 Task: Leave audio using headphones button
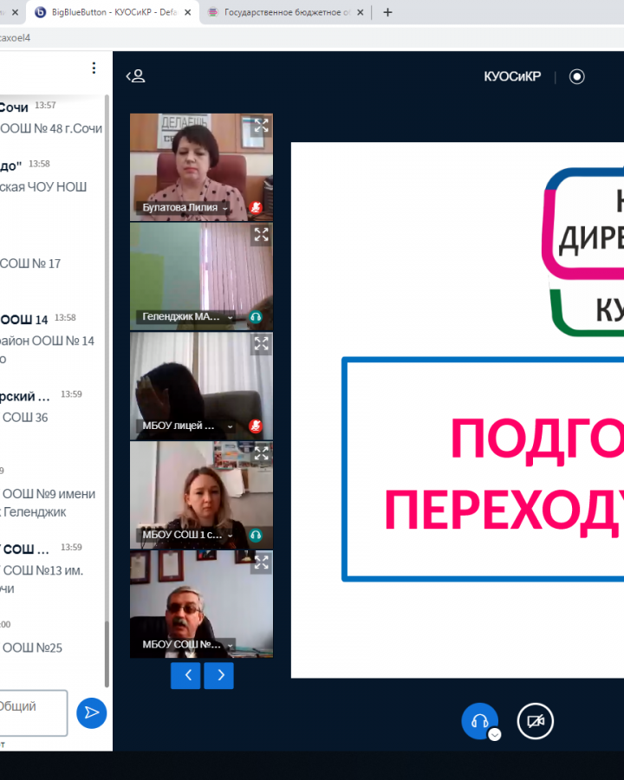tap(479, 720)
